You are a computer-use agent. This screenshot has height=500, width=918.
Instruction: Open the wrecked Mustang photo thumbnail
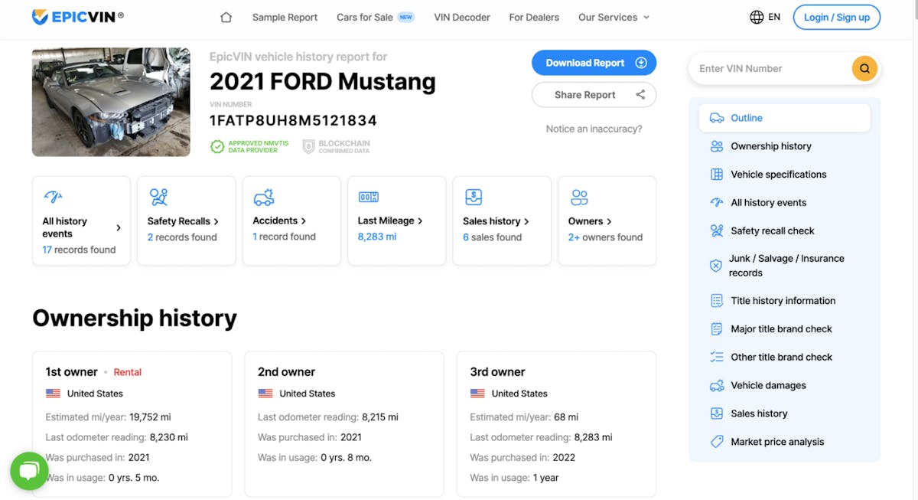click(x=111, y=102)
